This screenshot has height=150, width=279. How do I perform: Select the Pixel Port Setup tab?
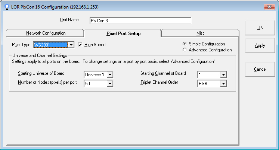pyautogui.click(x=124, y=33)
